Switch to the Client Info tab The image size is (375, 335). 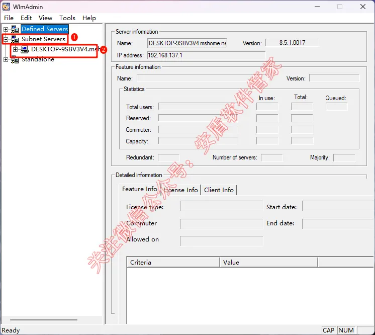[x=219, y=190]
